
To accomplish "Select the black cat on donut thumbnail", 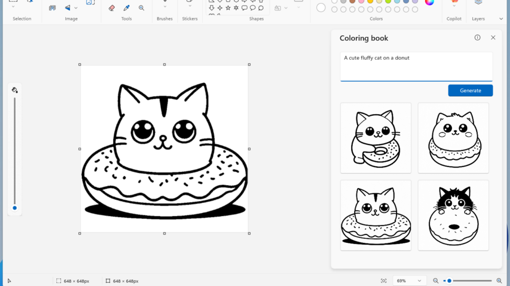I will click(453, 215).
